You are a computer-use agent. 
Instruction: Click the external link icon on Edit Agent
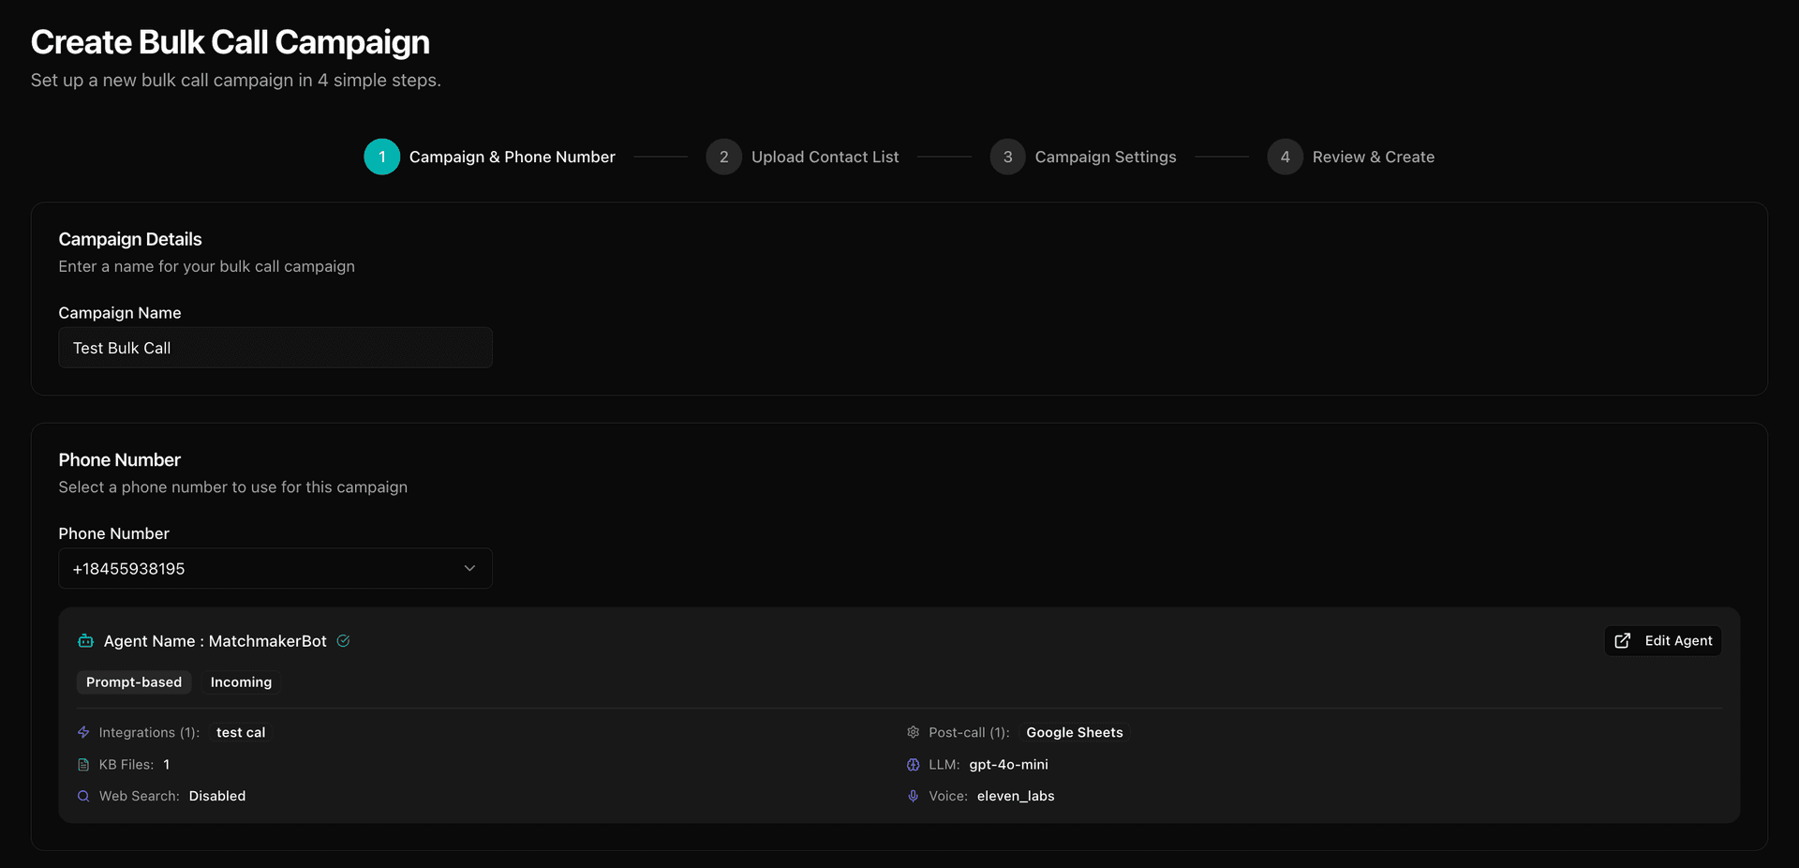coord(1623,641)
